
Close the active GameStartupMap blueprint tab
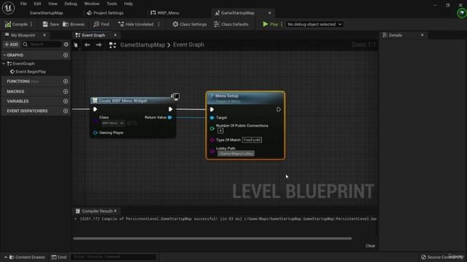(270, 13)
